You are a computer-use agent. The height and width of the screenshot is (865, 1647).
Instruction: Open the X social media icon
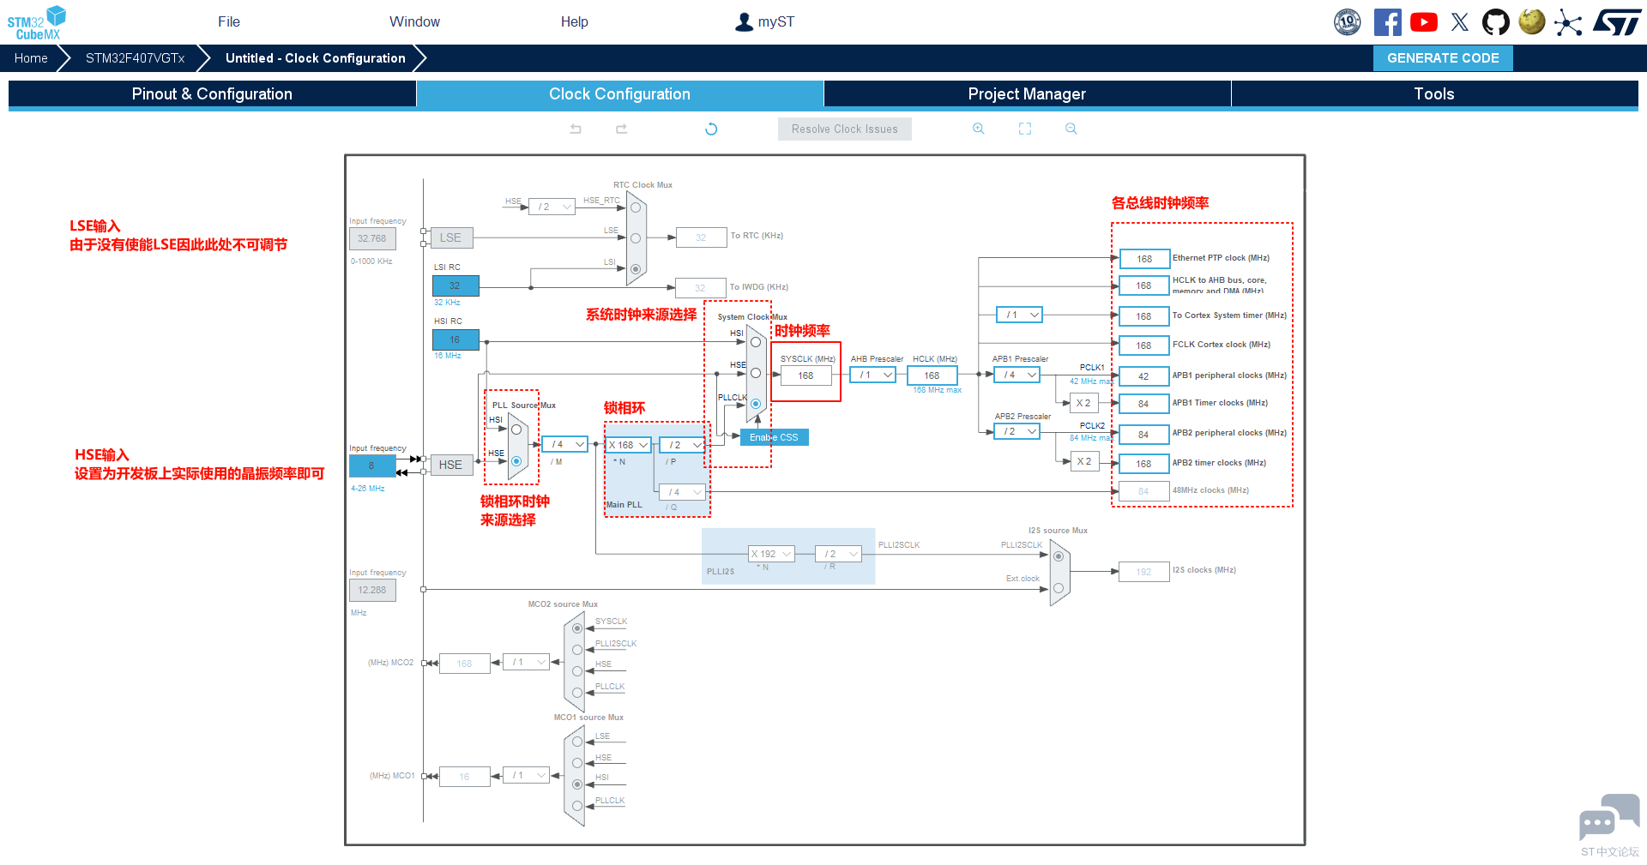(x=1460, y=22)
